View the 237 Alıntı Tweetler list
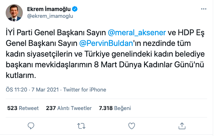Viewport: 216px width, 136px height. pos(69,108)
